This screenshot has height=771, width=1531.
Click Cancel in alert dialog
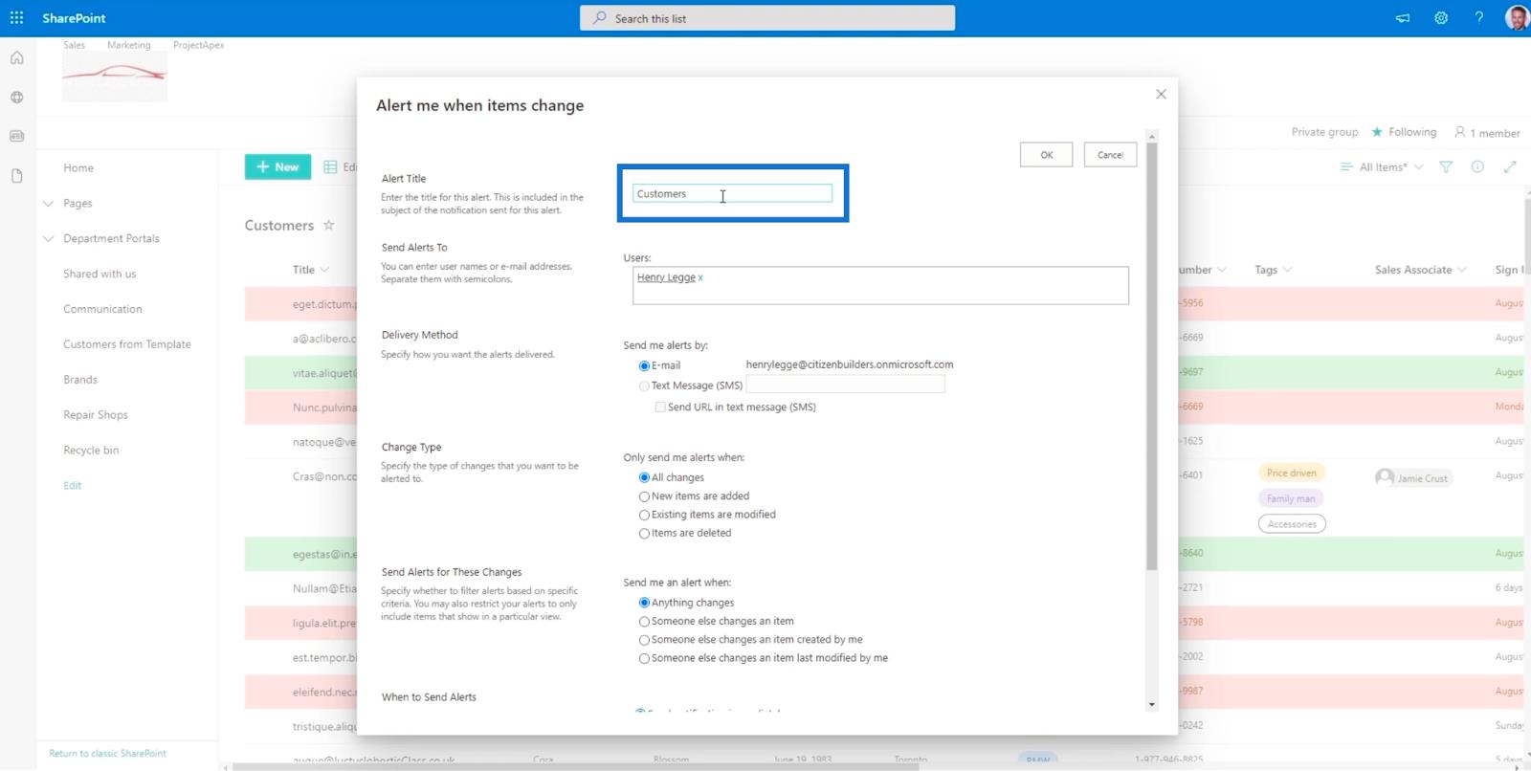pyautogui.click(x=1110, y=155)
